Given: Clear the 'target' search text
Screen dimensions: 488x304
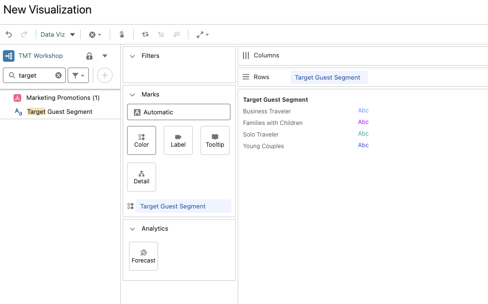Looking at the screenshot, I should click(58, 75).
